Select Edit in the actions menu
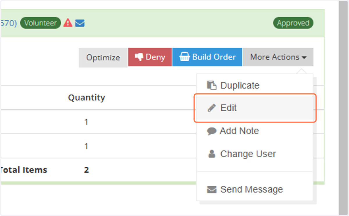Screen dimensions: 349x216 [x=254, y=108]
